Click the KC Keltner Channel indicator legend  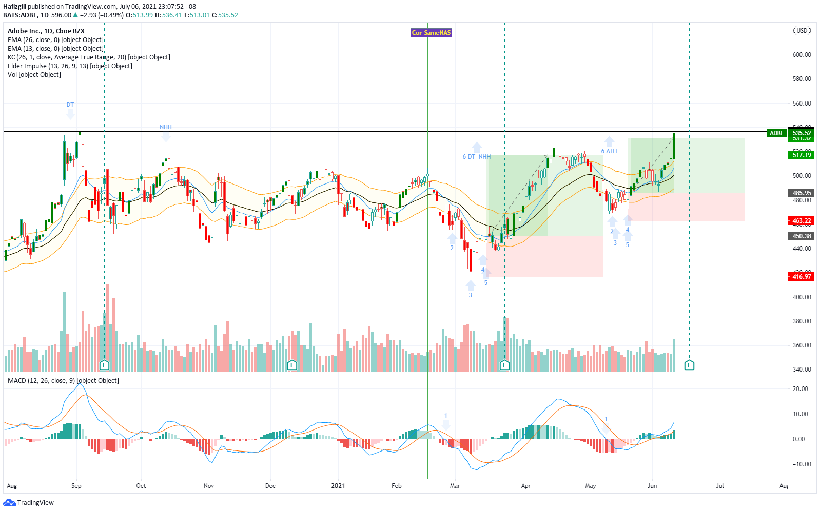click(89, 57)
